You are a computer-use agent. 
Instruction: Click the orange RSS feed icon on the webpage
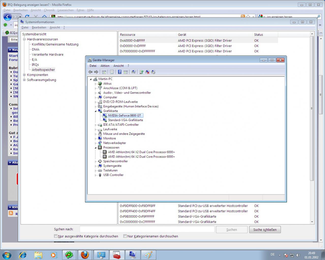coord(11,213)
